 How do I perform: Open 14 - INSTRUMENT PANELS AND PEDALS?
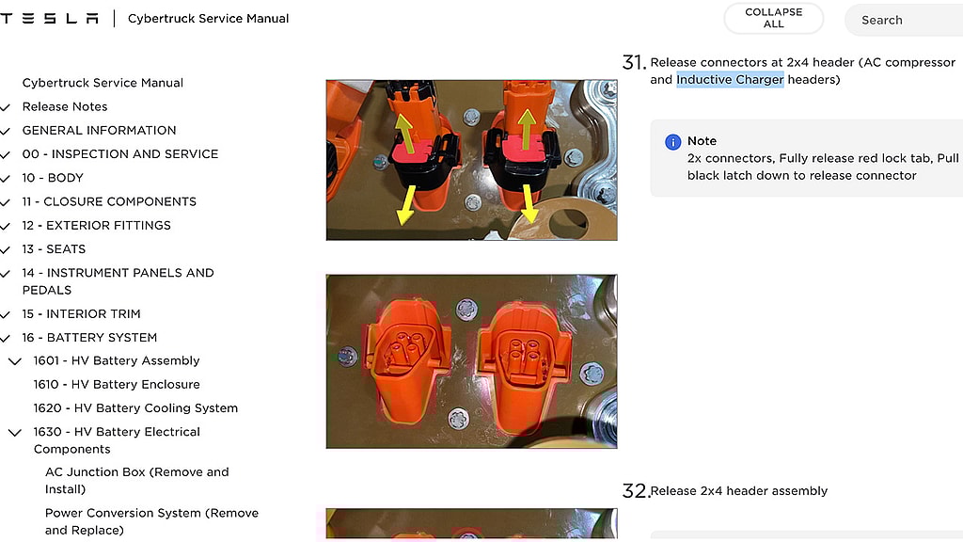click(x=118, y=280)
